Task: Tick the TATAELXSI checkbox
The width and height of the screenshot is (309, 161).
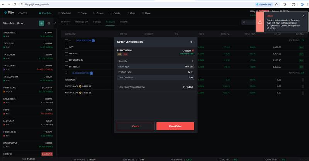Action: [x=66, y=67]
